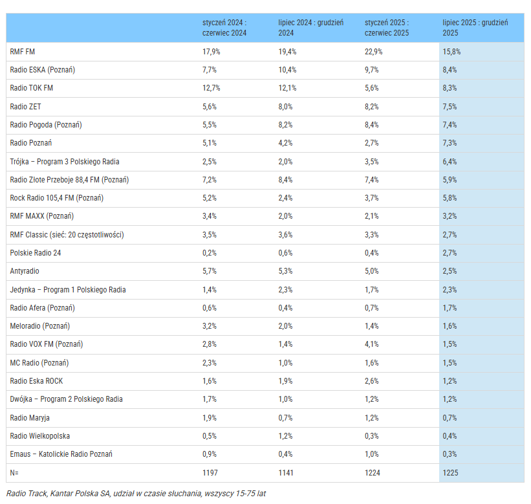Click Rock Radio 105,4 FM (Poznań)
531x504 pixels.
(57, 198)
